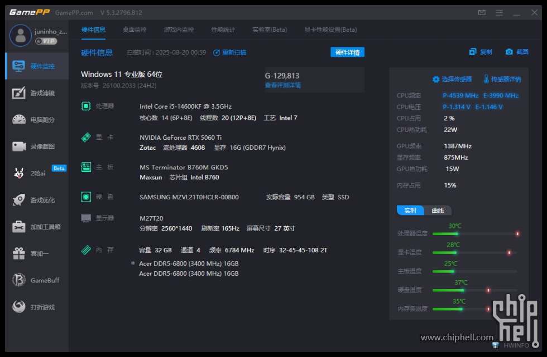Viewport: 547px width, 357px height.
Task: Switch to the 游戏内监控 tab
Action: (x=179, y=30)
